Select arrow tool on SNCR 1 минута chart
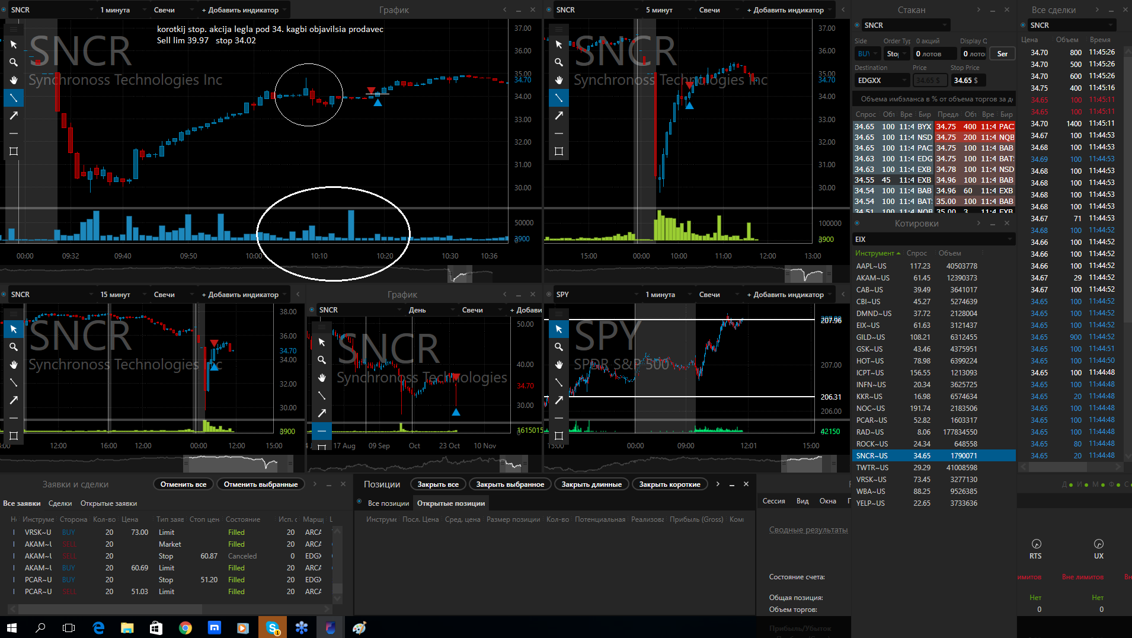This screenshot has width=1132, height=638. pyautogui.click(x=14, y=116)
